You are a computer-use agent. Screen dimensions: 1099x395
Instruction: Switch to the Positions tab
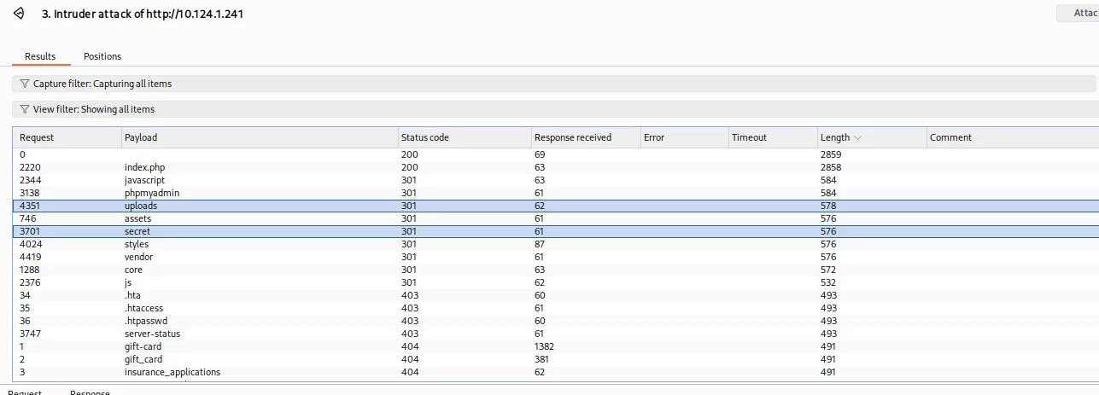[102, 56]
